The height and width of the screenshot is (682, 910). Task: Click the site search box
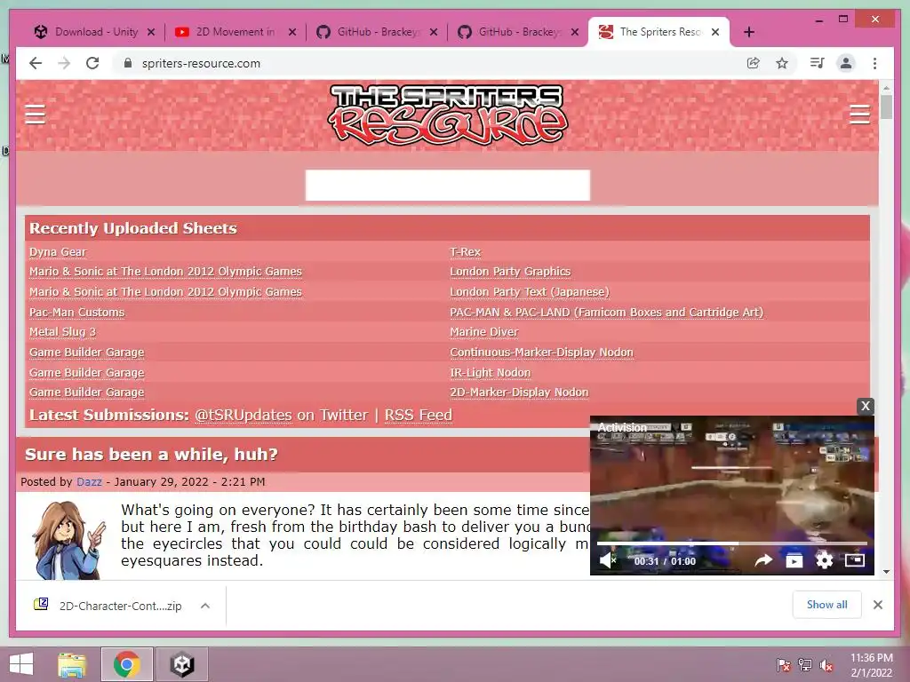[448, 185]
